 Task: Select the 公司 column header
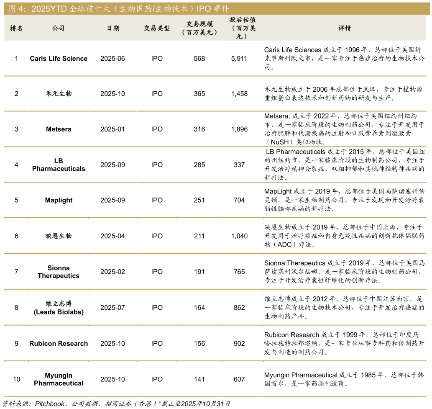(58, 28)
